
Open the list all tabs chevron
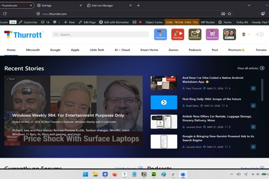coord(249,5)
